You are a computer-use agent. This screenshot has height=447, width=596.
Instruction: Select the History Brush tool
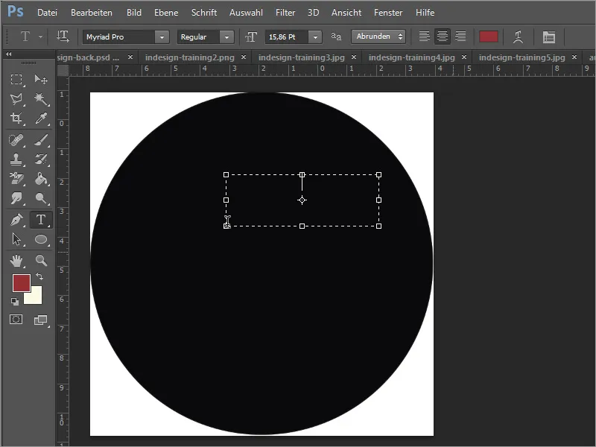pyautogui.click(x=41, y=159)
